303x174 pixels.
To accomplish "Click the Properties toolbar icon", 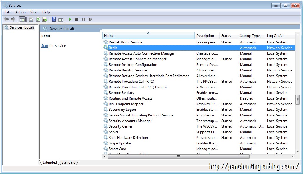I will 31,19.
